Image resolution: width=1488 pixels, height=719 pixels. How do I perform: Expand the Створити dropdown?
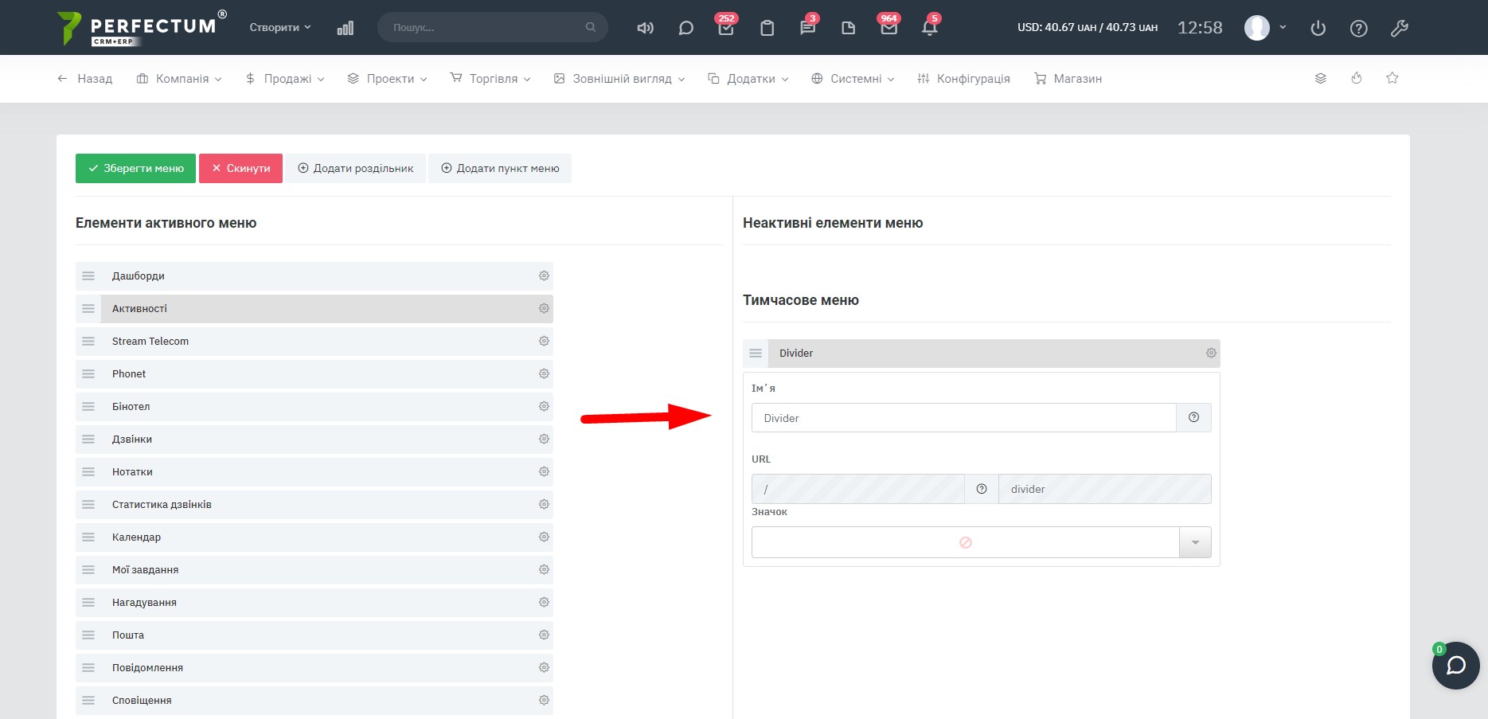pyautogui.click(x=279, y=28)
